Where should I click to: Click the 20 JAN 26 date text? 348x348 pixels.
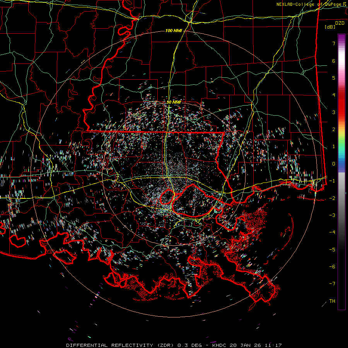tap(245, 345)
